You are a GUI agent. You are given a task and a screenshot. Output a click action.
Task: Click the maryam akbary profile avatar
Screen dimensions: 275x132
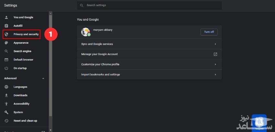pos(85,32)
